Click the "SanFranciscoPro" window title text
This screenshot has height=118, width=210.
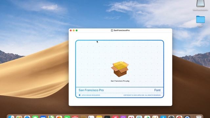coord(122,30)
